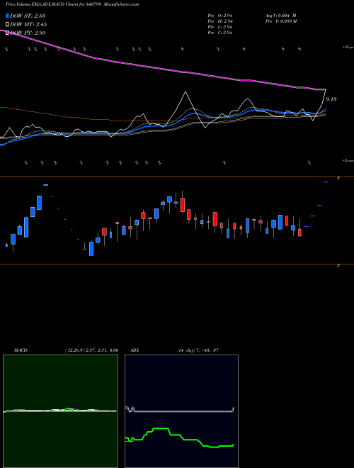Click the price axis label 3
The height and width of the screenshot is (468, 354).
point(338,178)
